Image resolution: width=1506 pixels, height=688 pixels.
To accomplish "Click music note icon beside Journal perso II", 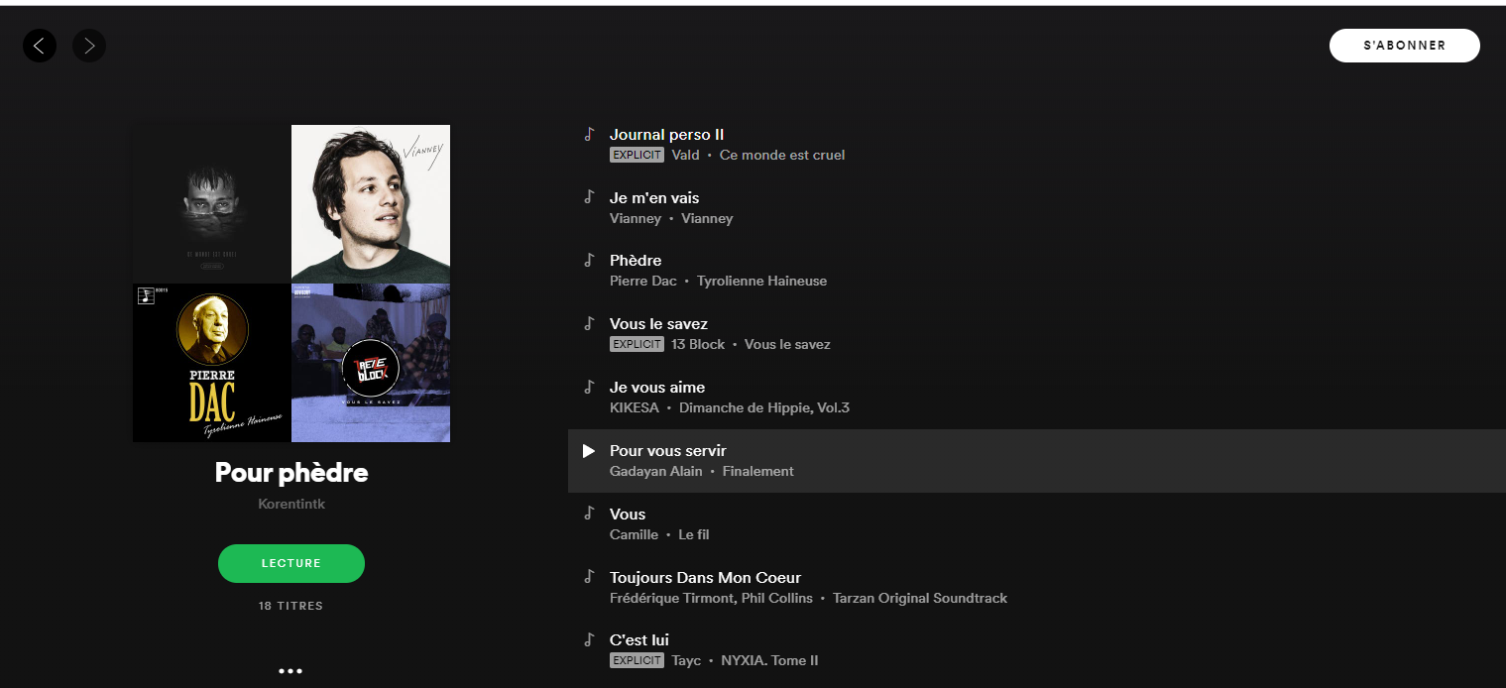I will point(588,134).
